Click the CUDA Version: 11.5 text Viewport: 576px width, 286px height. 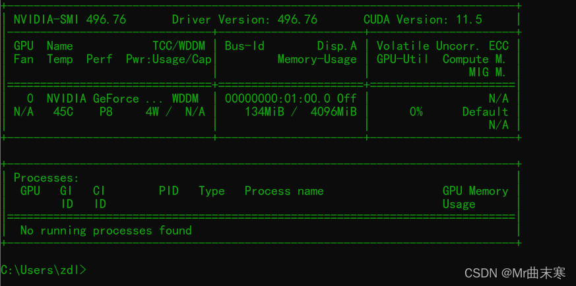coord(423,19)
